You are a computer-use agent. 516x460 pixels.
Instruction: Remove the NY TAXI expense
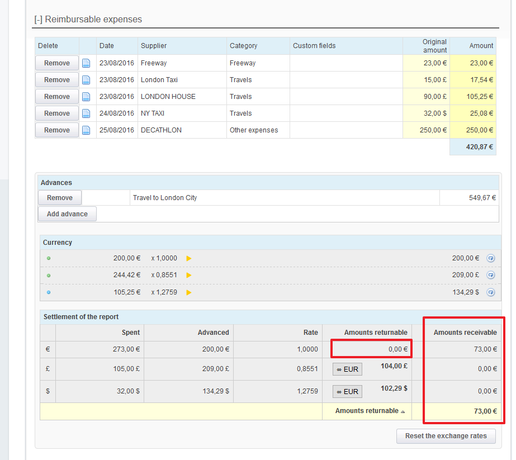(57, 113)
